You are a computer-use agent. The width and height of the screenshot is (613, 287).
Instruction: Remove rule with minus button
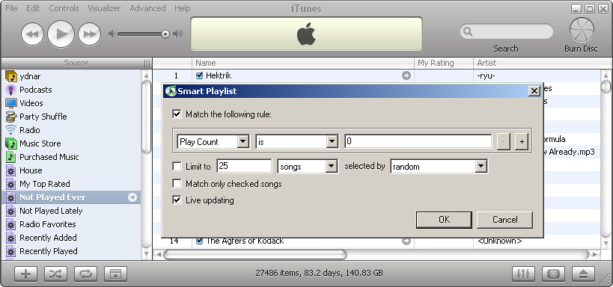click(x=504, y=142)
